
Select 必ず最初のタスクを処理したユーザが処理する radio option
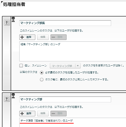[x=41, y=73]
